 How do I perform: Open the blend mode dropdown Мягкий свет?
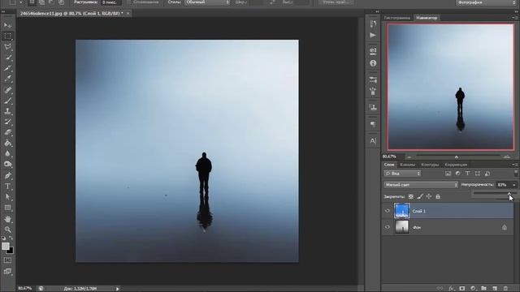click(x=421, y=185)
